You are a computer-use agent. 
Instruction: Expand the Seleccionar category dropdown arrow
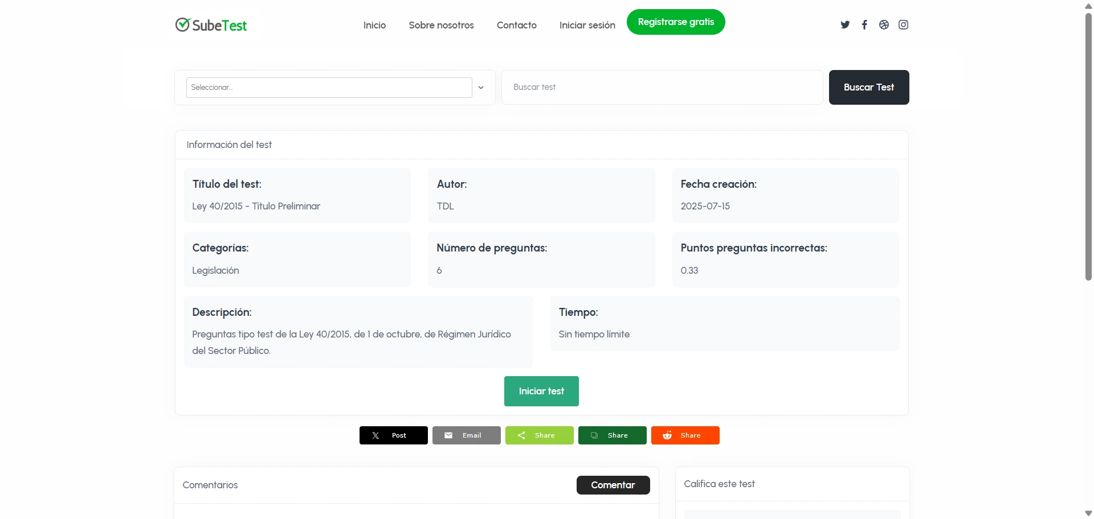point(481,88)
